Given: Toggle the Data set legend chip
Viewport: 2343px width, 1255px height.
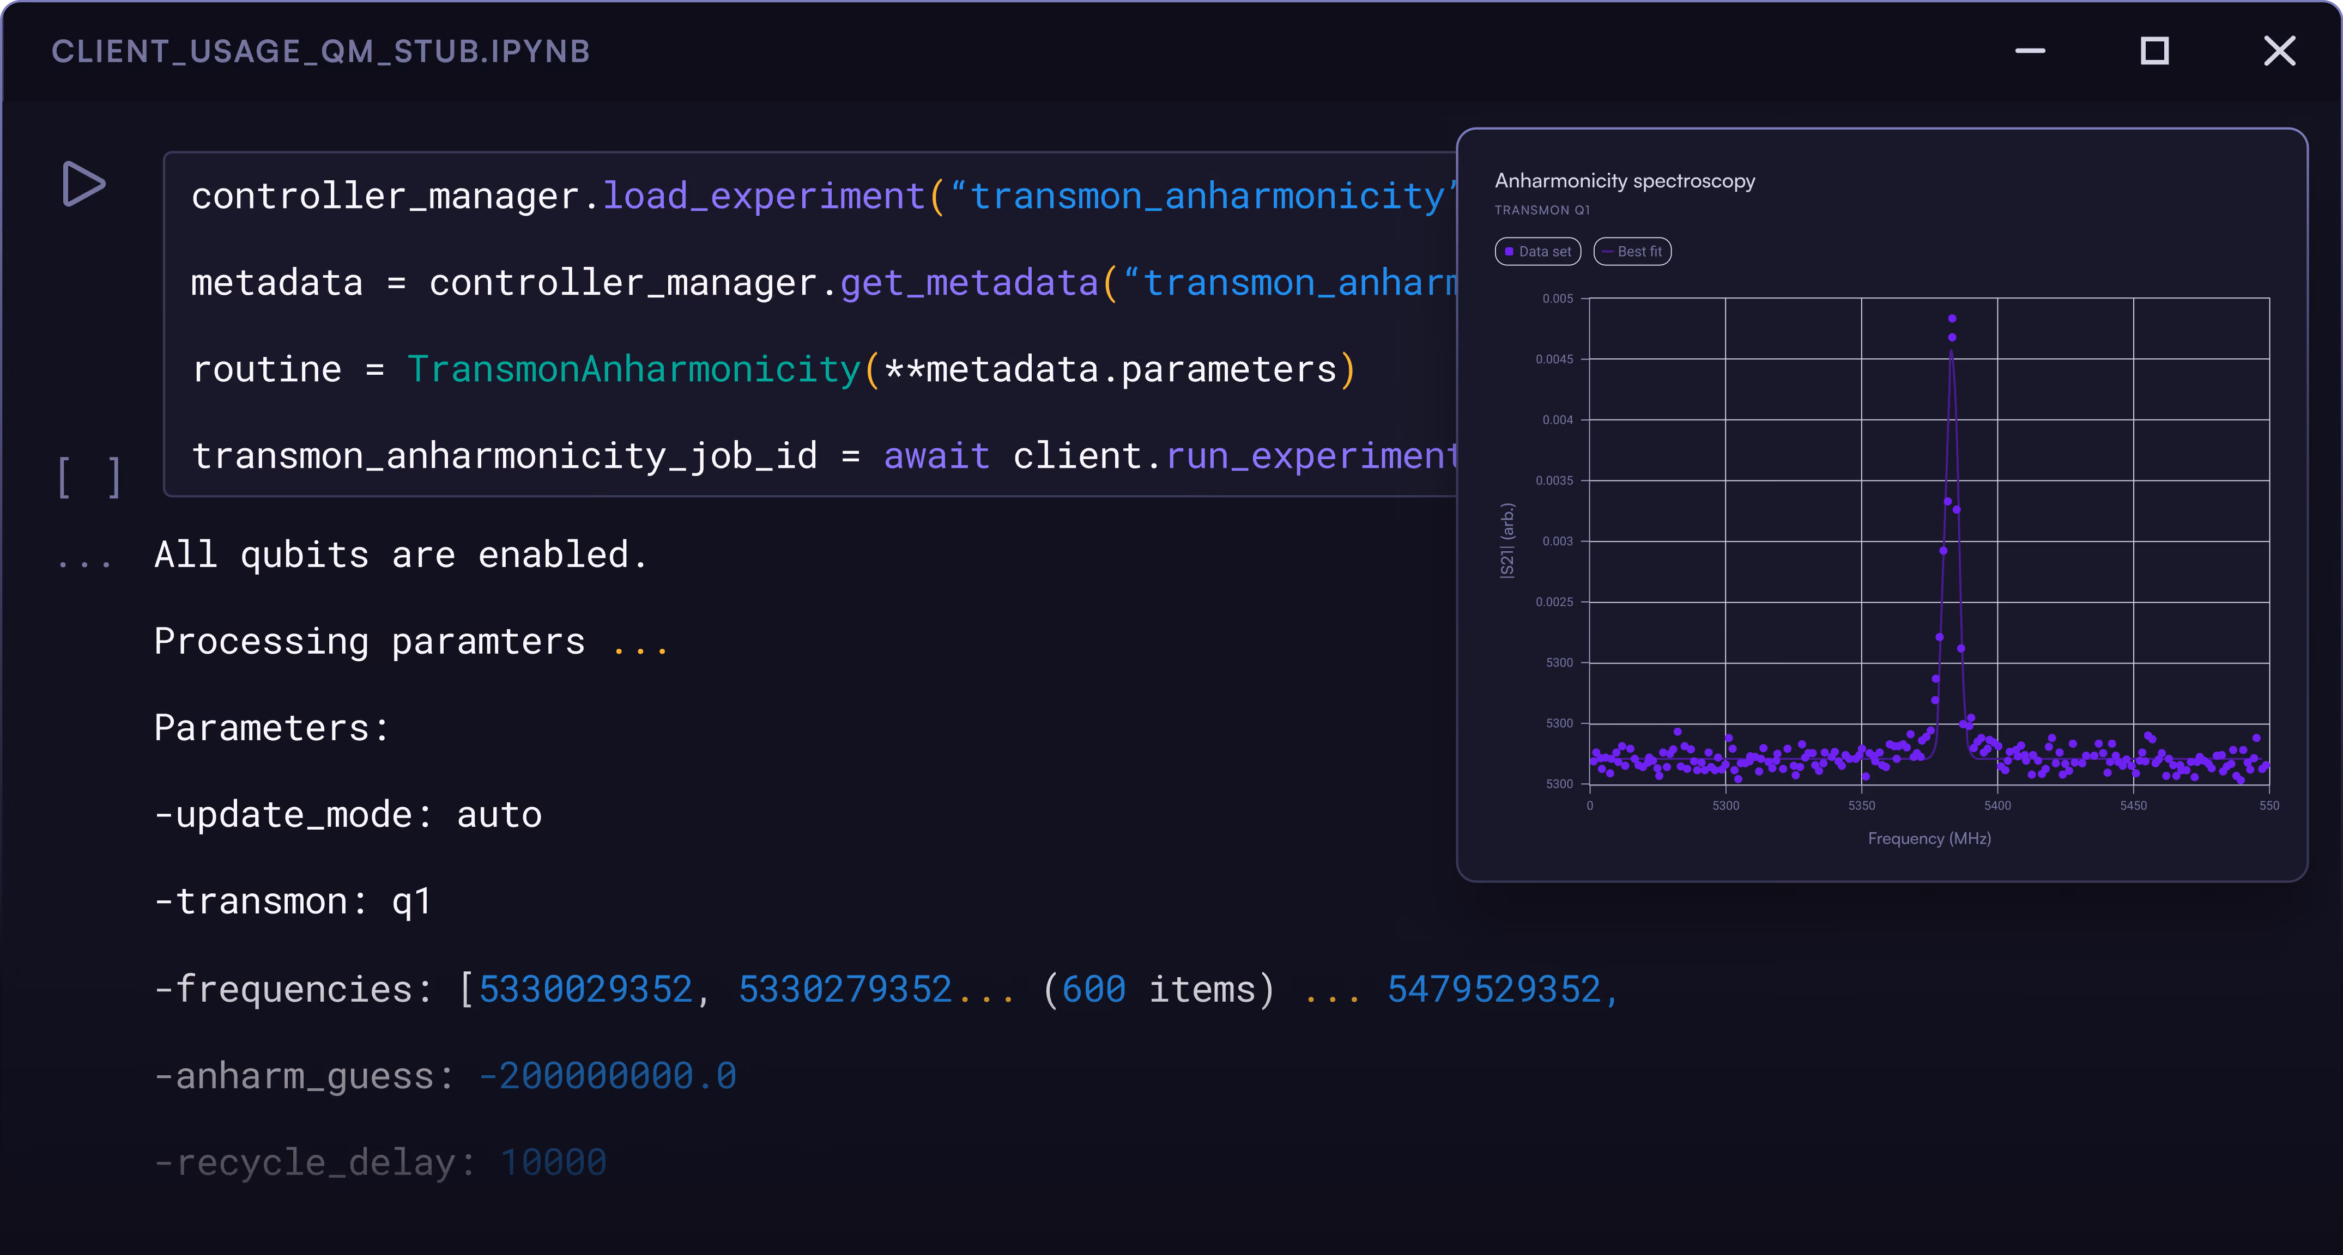Looking at the screenshot, I should point(1537,252).
